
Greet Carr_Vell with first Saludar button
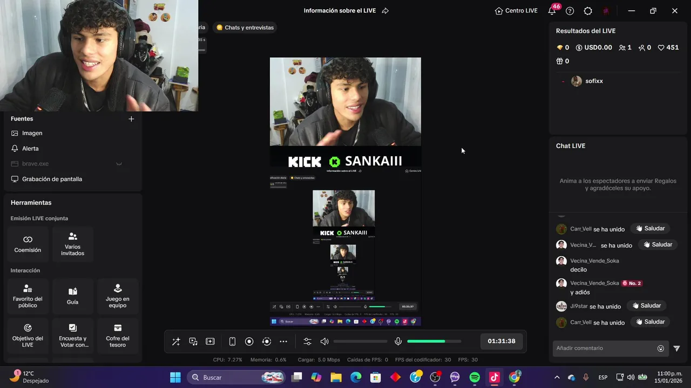click(651, 228)
